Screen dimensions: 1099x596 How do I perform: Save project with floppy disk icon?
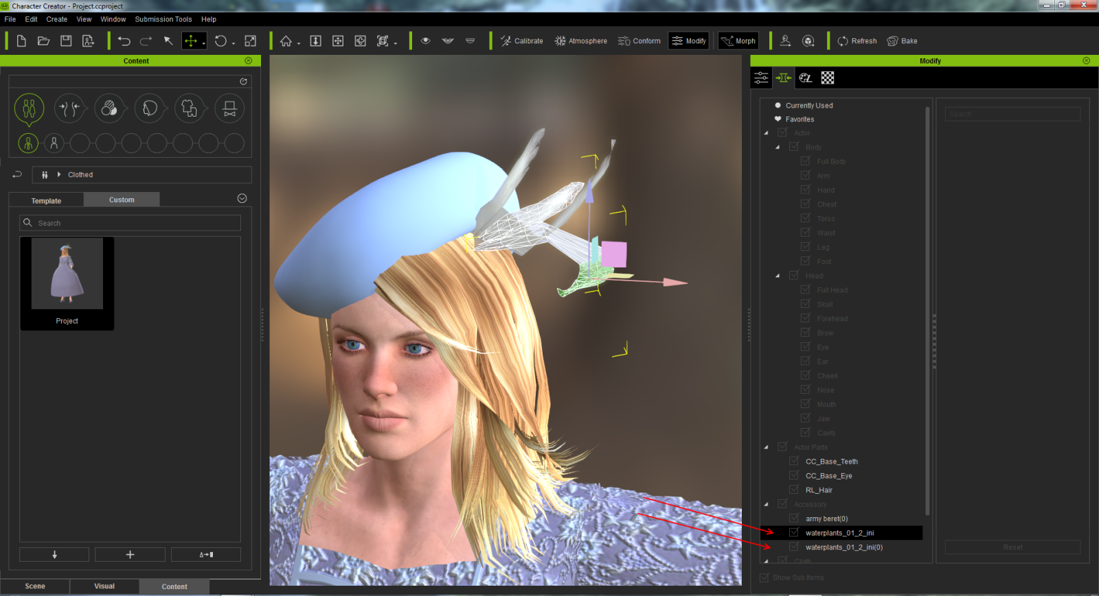click(x=66, y=41)
